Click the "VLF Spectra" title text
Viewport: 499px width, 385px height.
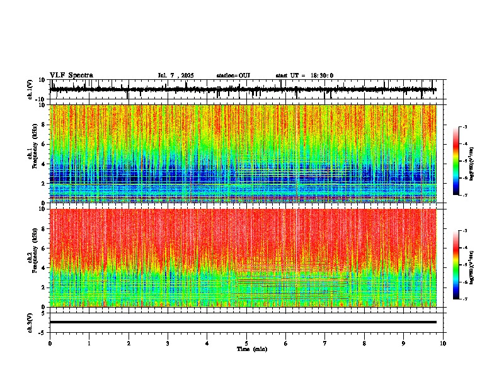coord(71,75)
